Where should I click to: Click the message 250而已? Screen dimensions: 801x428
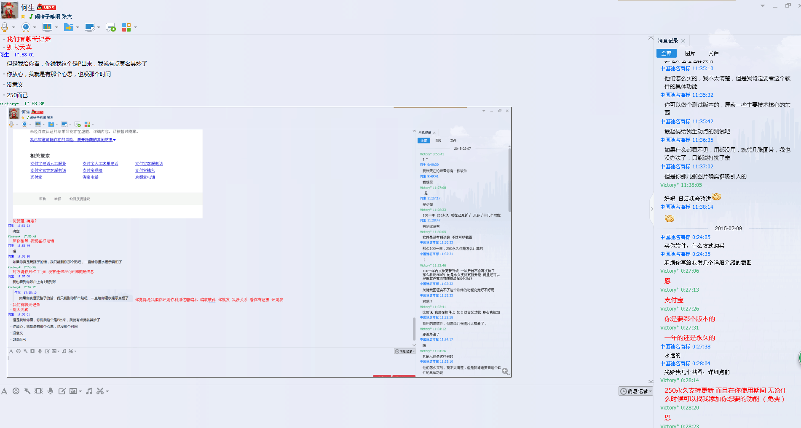(17, 95)
